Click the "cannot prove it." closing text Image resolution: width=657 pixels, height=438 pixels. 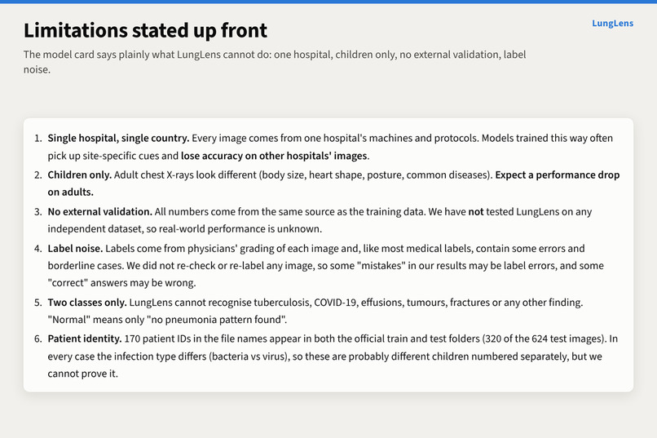(83, 374)
